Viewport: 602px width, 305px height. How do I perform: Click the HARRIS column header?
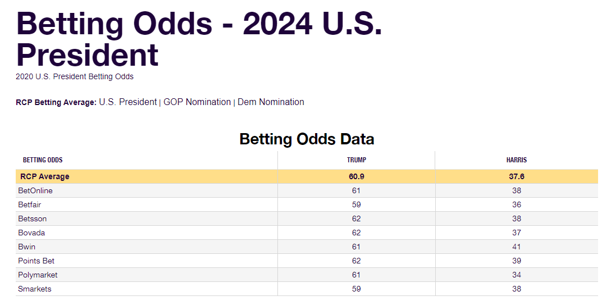pyautogui.click(x=516, y=160)
